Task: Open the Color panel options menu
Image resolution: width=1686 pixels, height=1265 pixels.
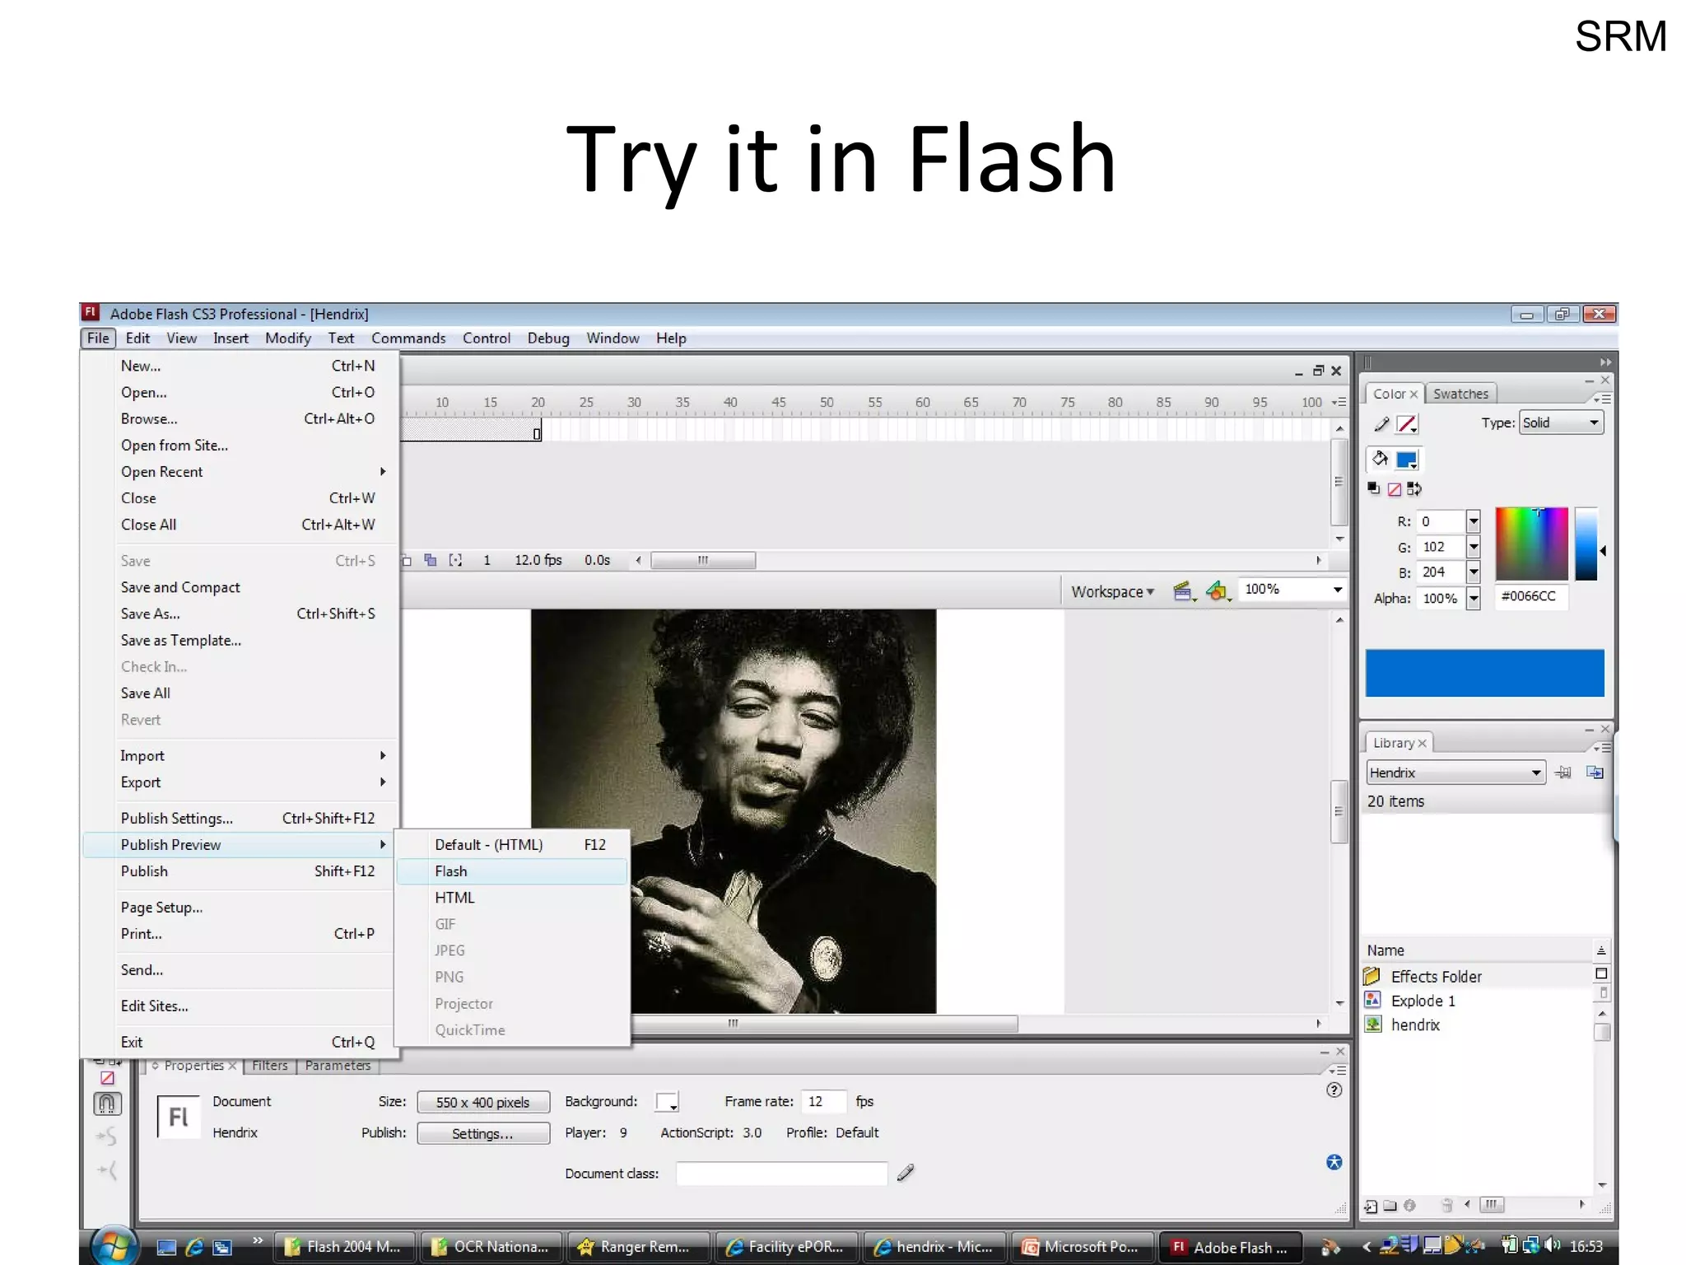Action: [x=1601, y=399]
